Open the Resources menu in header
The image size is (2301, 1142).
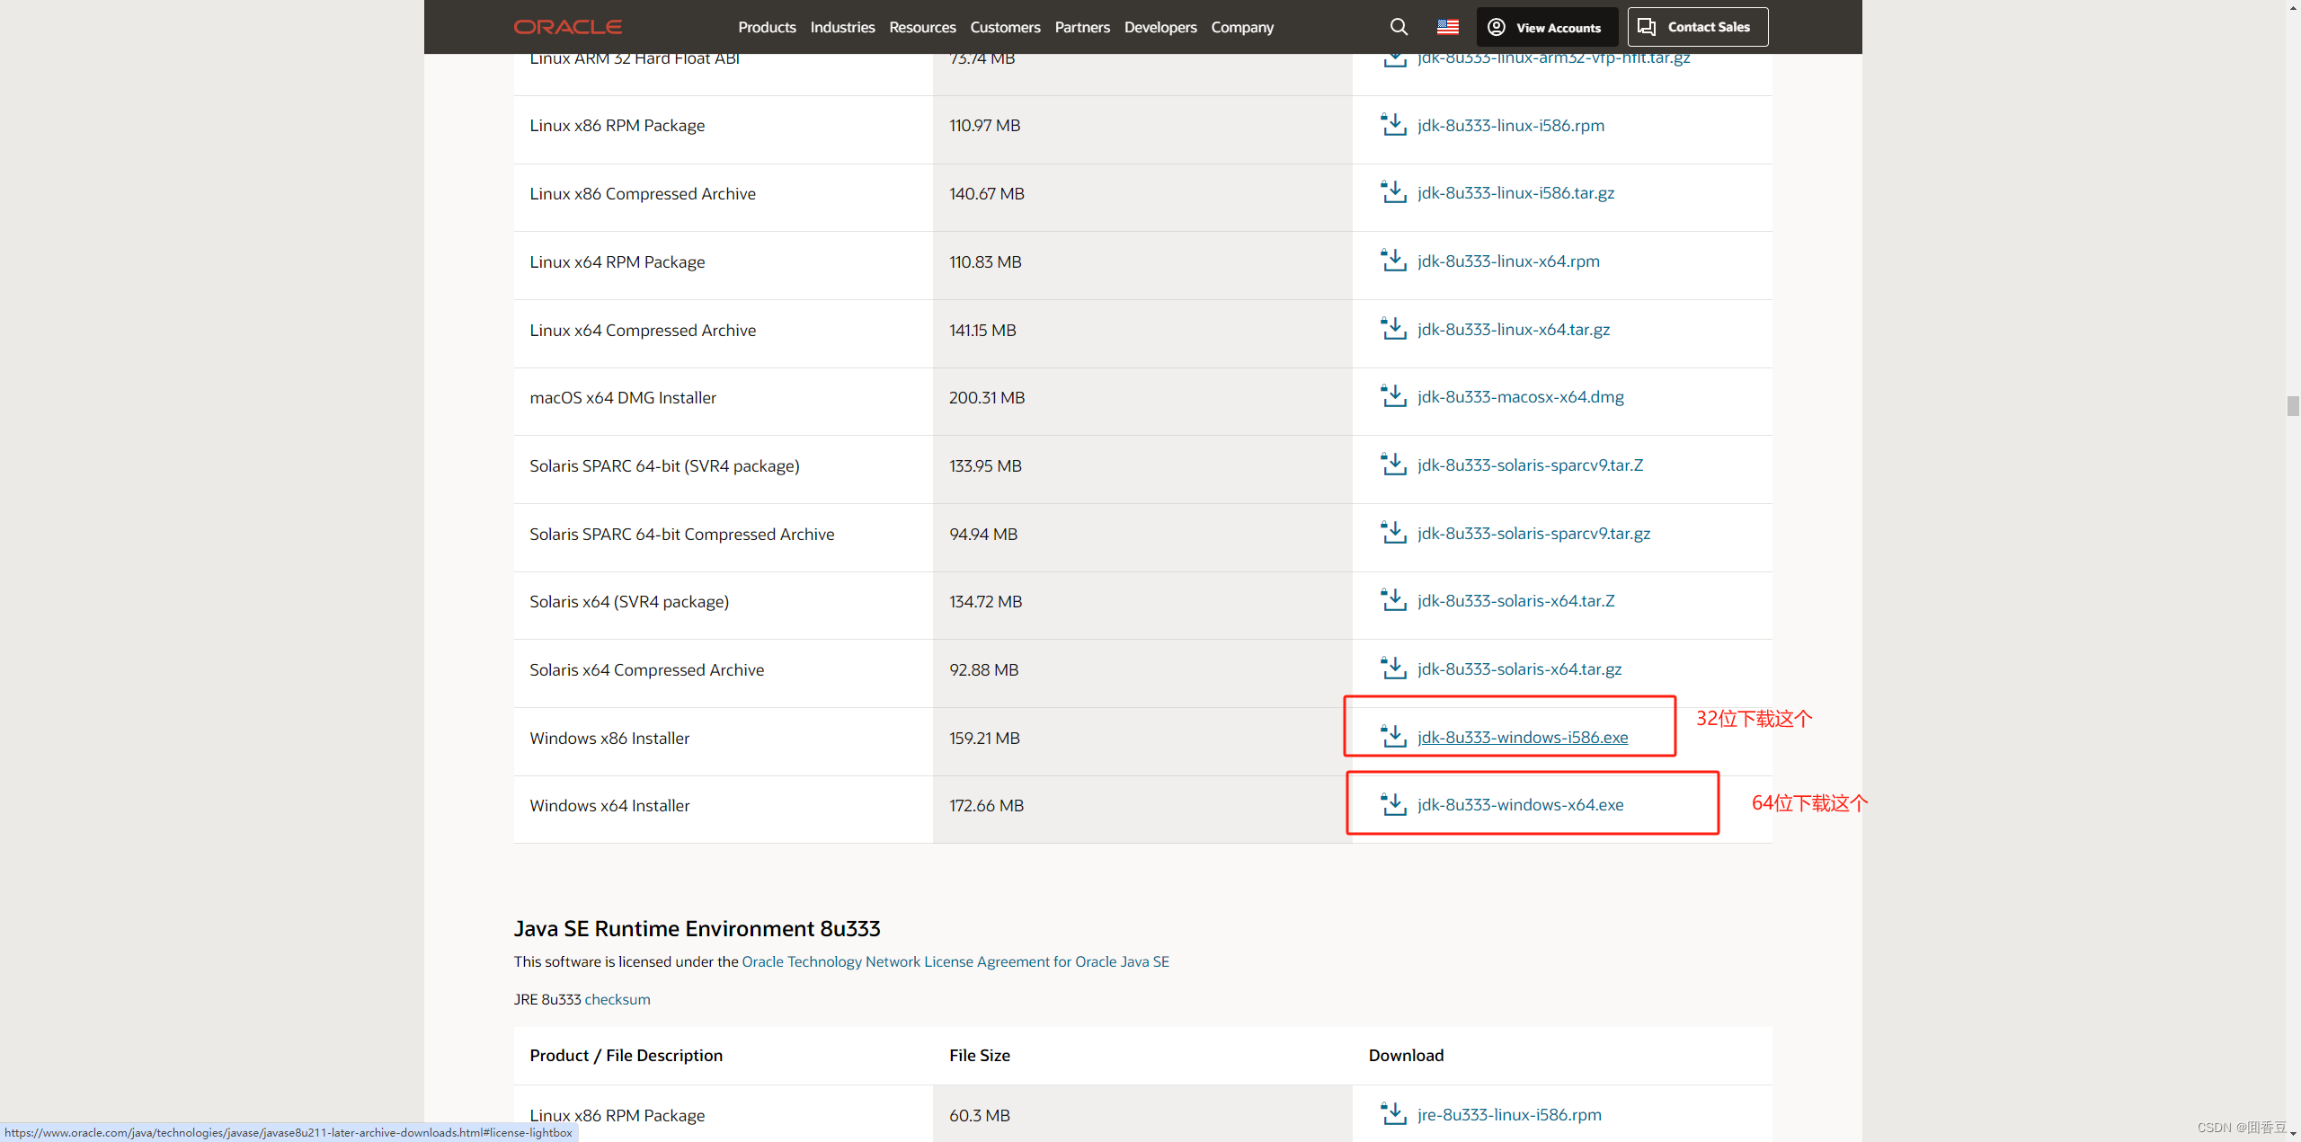922,27
